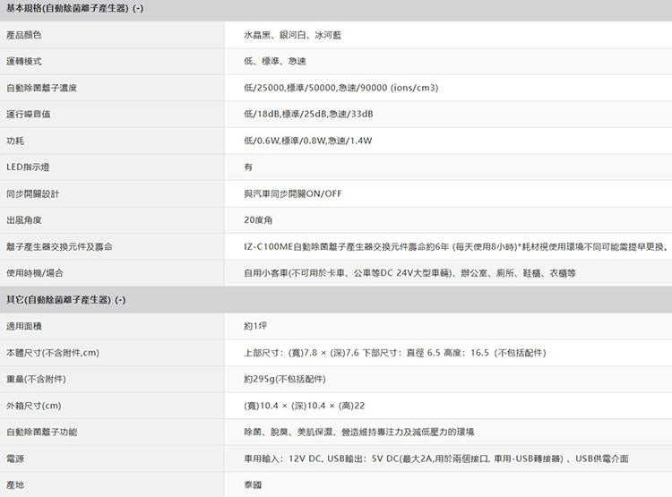Select the 泰國 origin value
This screenshot has height=497, width=672.
pos(252,484)
